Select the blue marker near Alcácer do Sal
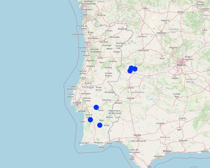This screenshot has width=210, height=168. click(90, 120)
